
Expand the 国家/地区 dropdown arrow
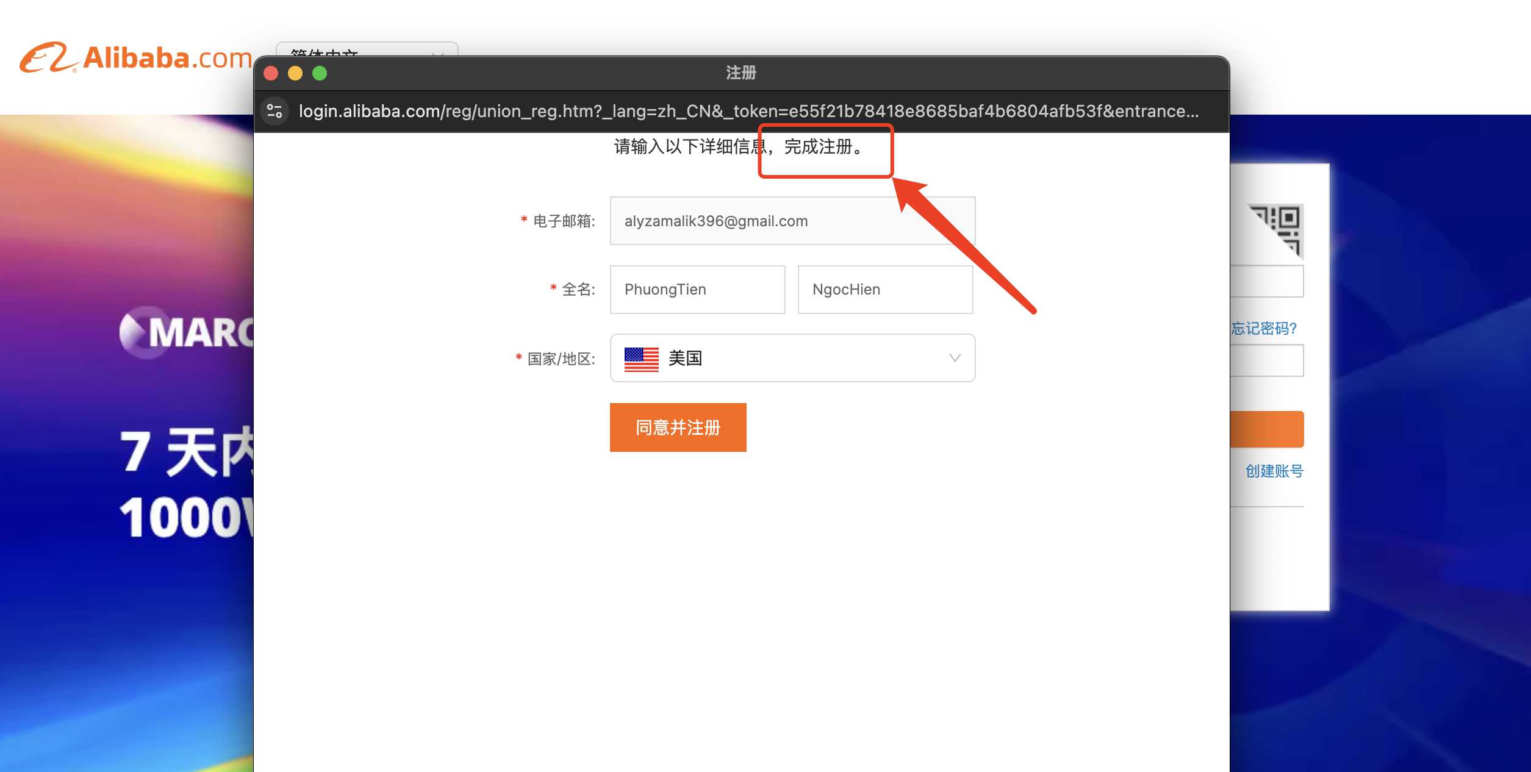pos(955,358)
